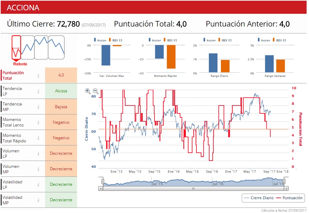The image size is (309, 213).
Task: Open info icon for Volumen LP row
Action: (x=39, y=153)
